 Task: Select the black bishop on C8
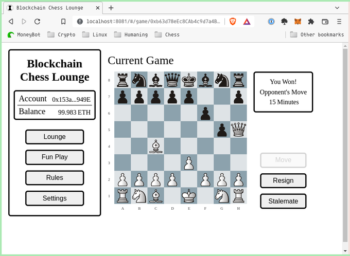click(156, 80)
